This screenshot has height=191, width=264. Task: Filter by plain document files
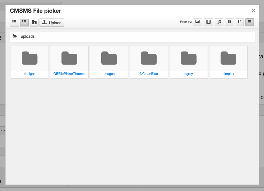[239, 22]
